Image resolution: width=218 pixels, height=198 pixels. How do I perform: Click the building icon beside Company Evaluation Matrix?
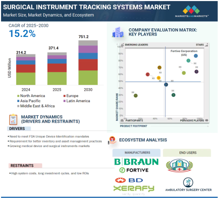tap(118, 32)
